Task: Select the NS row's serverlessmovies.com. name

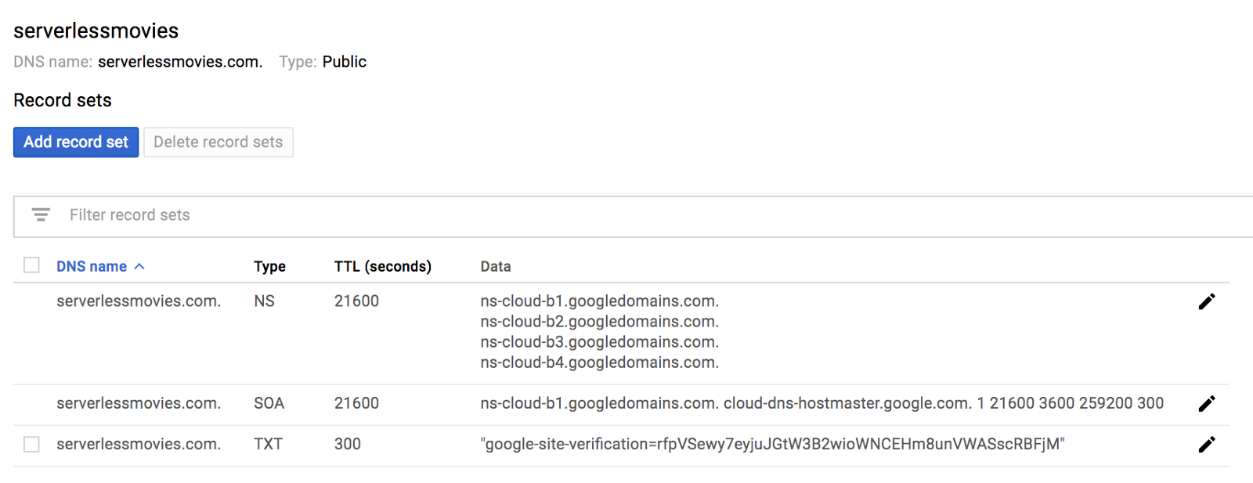Action: click(x=139, y=301)
